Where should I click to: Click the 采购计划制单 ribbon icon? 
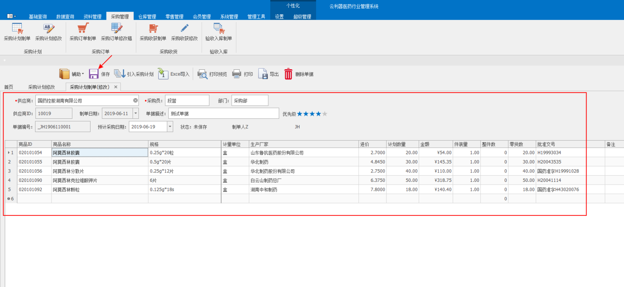[17, 29]
